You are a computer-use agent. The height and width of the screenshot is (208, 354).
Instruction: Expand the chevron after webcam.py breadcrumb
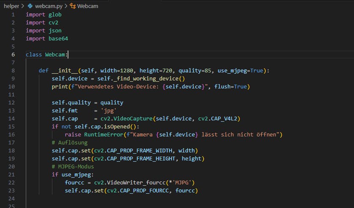pos(66,6)
